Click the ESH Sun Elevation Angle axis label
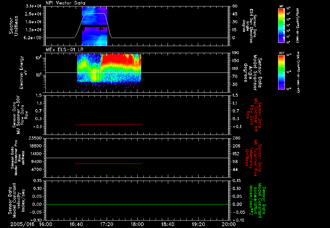Screen dimensions: 330x228 (249, 26)
